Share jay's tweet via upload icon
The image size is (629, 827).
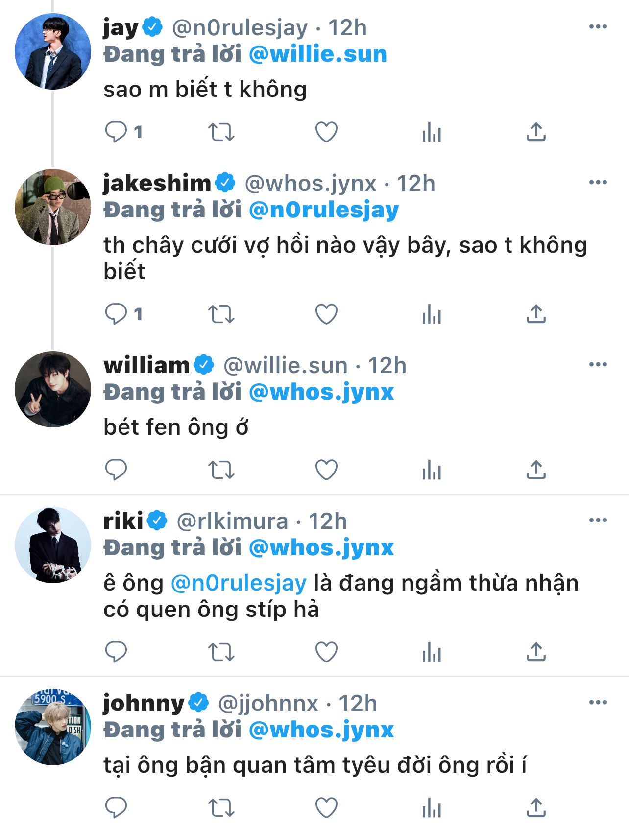coord(536,132)
